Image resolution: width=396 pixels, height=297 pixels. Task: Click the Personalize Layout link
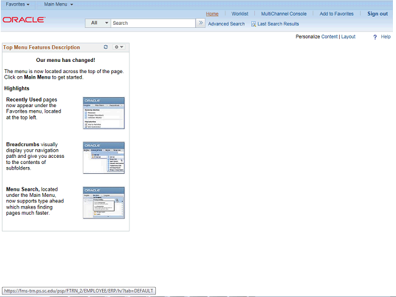point(348,37)
